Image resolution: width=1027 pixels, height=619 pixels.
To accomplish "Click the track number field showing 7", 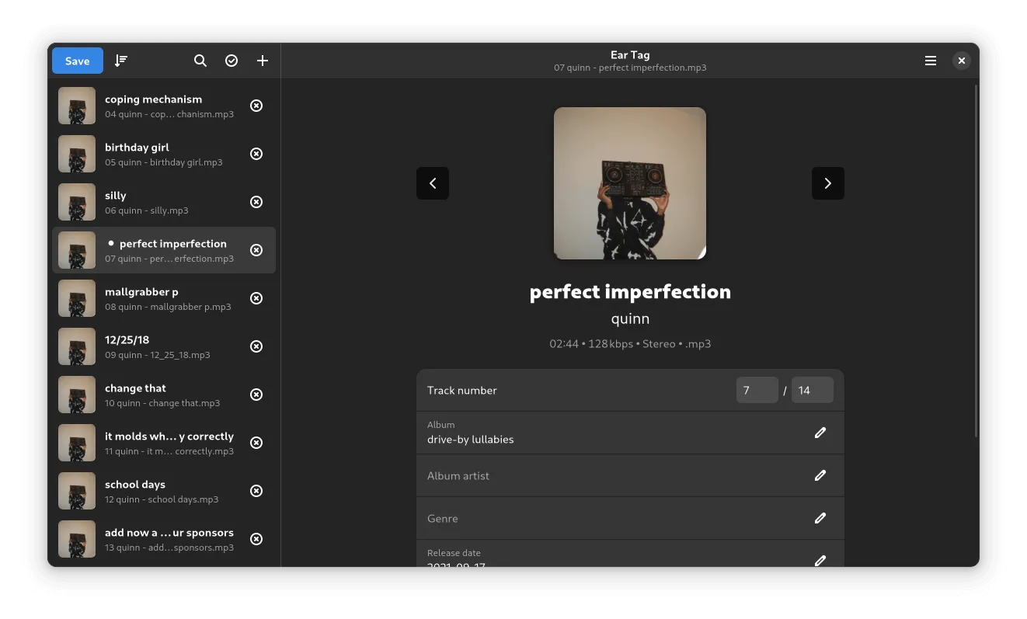I will click(757, 390).
